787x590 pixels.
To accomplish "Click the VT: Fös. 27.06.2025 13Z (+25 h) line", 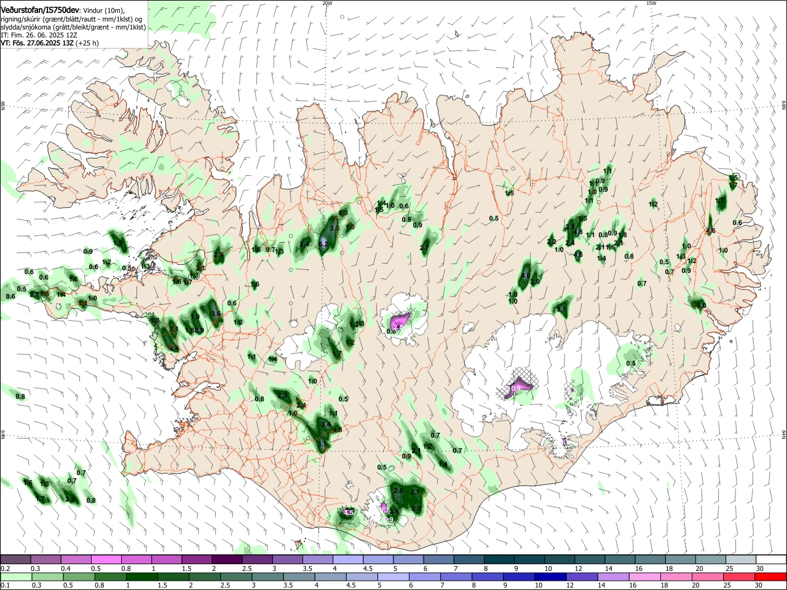I will (50, 44).
